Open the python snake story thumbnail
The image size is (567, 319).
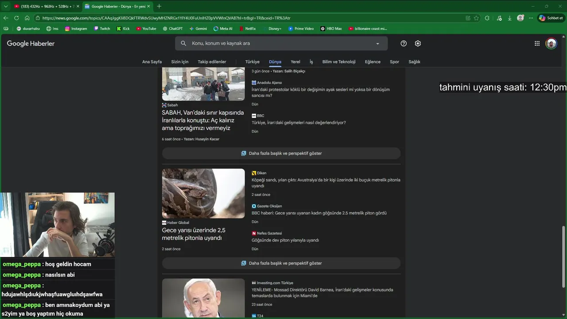203,193
